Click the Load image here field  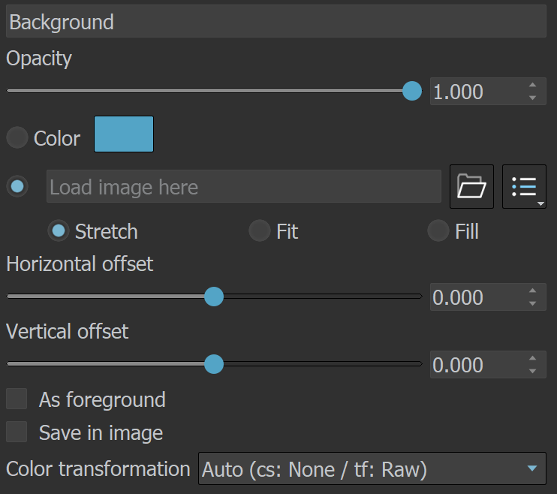click(x=244, y=186)
